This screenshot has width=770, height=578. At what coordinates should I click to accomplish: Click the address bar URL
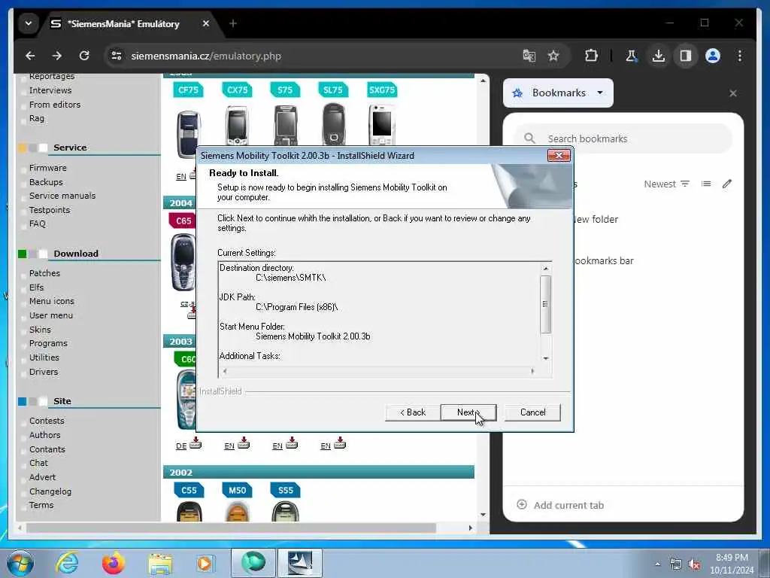206,56
